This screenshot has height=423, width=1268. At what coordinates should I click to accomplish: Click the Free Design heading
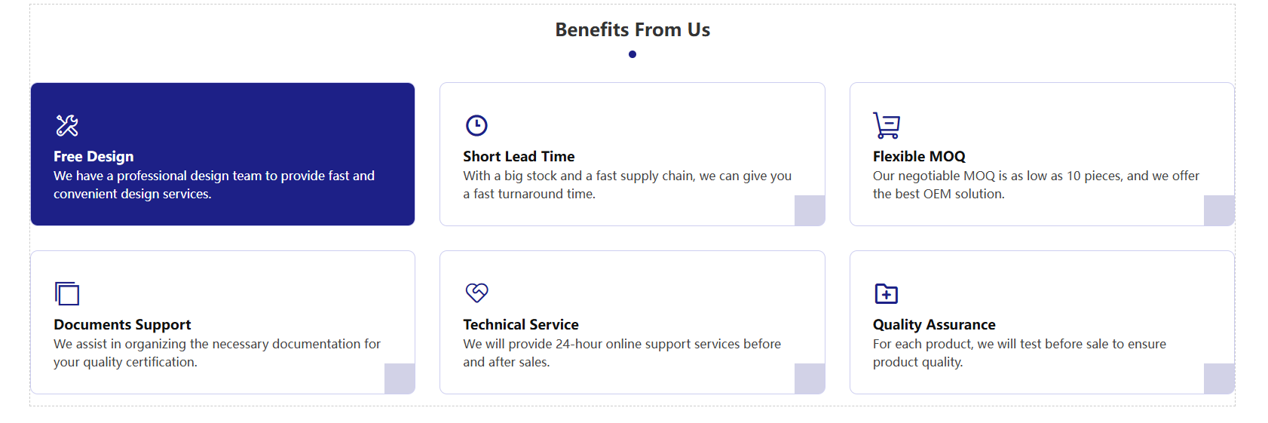[x=93, y=156]
